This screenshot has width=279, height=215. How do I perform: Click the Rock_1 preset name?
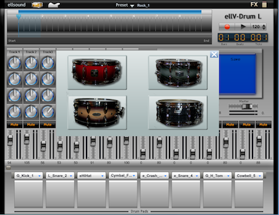coord(143,5)
